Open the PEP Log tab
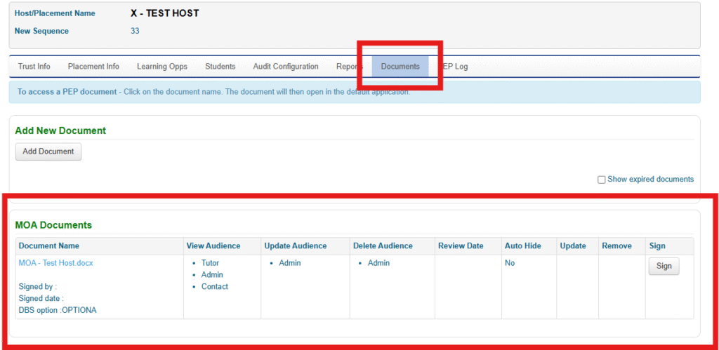 [x=455, y=67]
